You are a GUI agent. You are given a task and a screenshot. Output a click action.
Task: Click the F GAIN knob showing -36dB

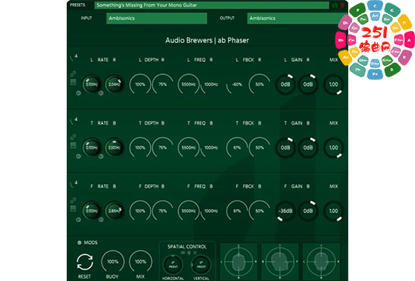point(285,211)
